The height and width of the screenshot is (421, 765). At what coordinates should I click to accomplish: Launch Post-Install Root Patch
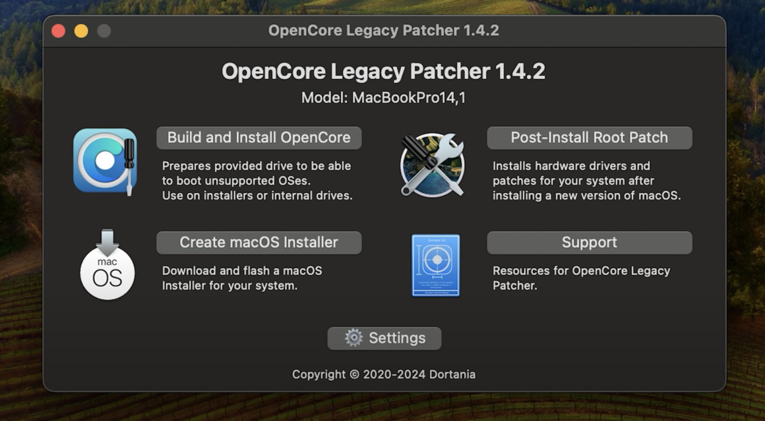click(x=590, y=138)
